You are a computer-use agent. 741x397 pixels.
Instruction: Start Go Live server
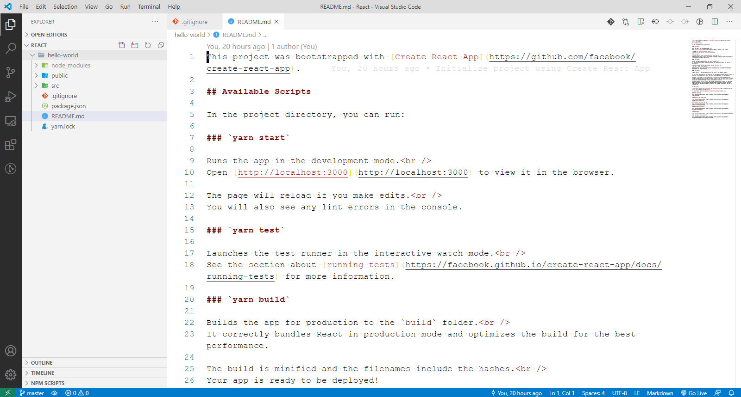point(694,393)
